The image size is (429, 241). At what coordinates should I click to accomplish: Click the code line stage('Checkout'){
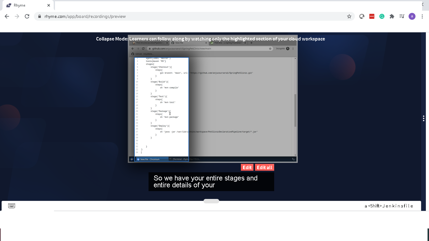point(161,67)
